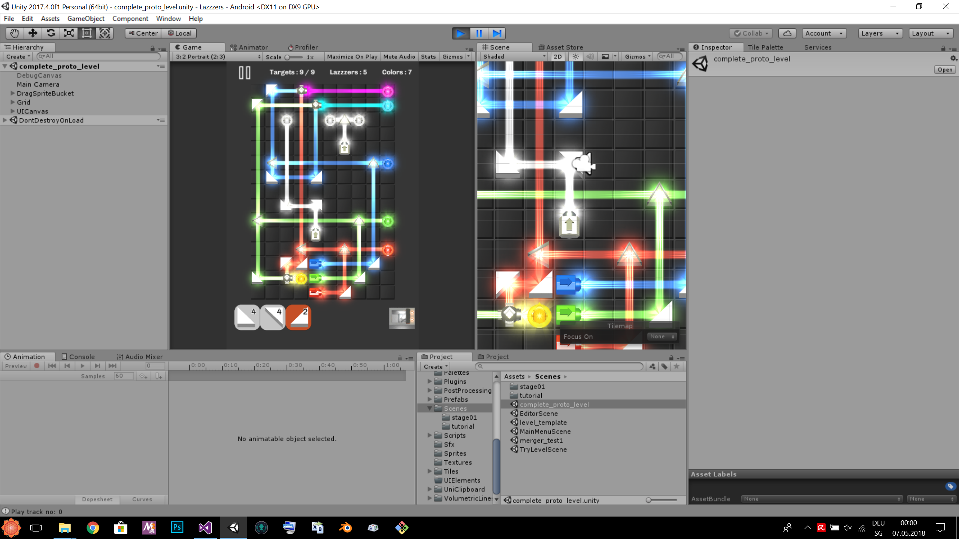Toggle Maximize On Play
The width and height of the screenshot is (959, 539).
(352, 57)
